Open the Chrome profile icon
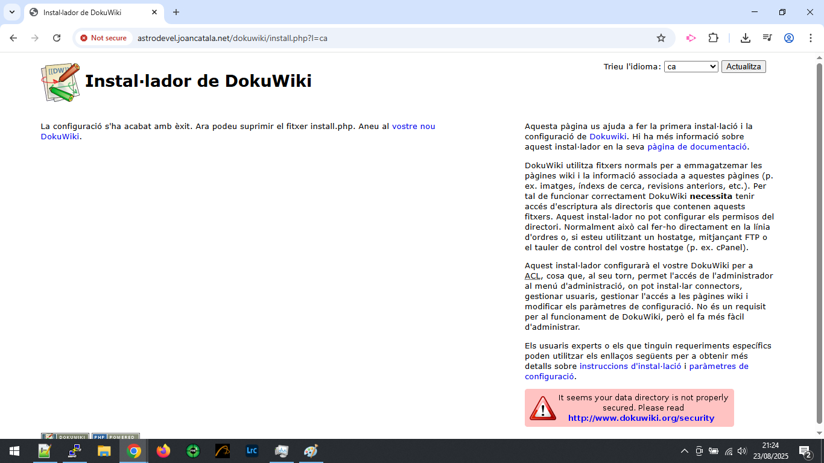824x463 pixels. click(789, 38)
